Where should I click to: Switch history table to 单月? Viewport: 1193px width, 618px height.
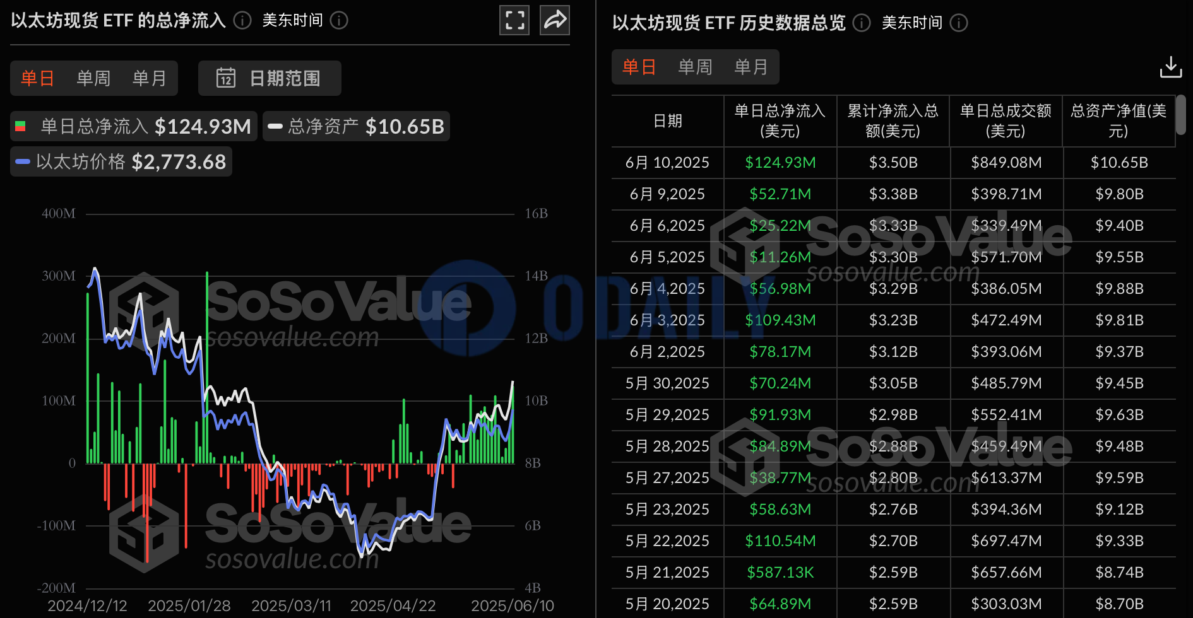(751, 67)
